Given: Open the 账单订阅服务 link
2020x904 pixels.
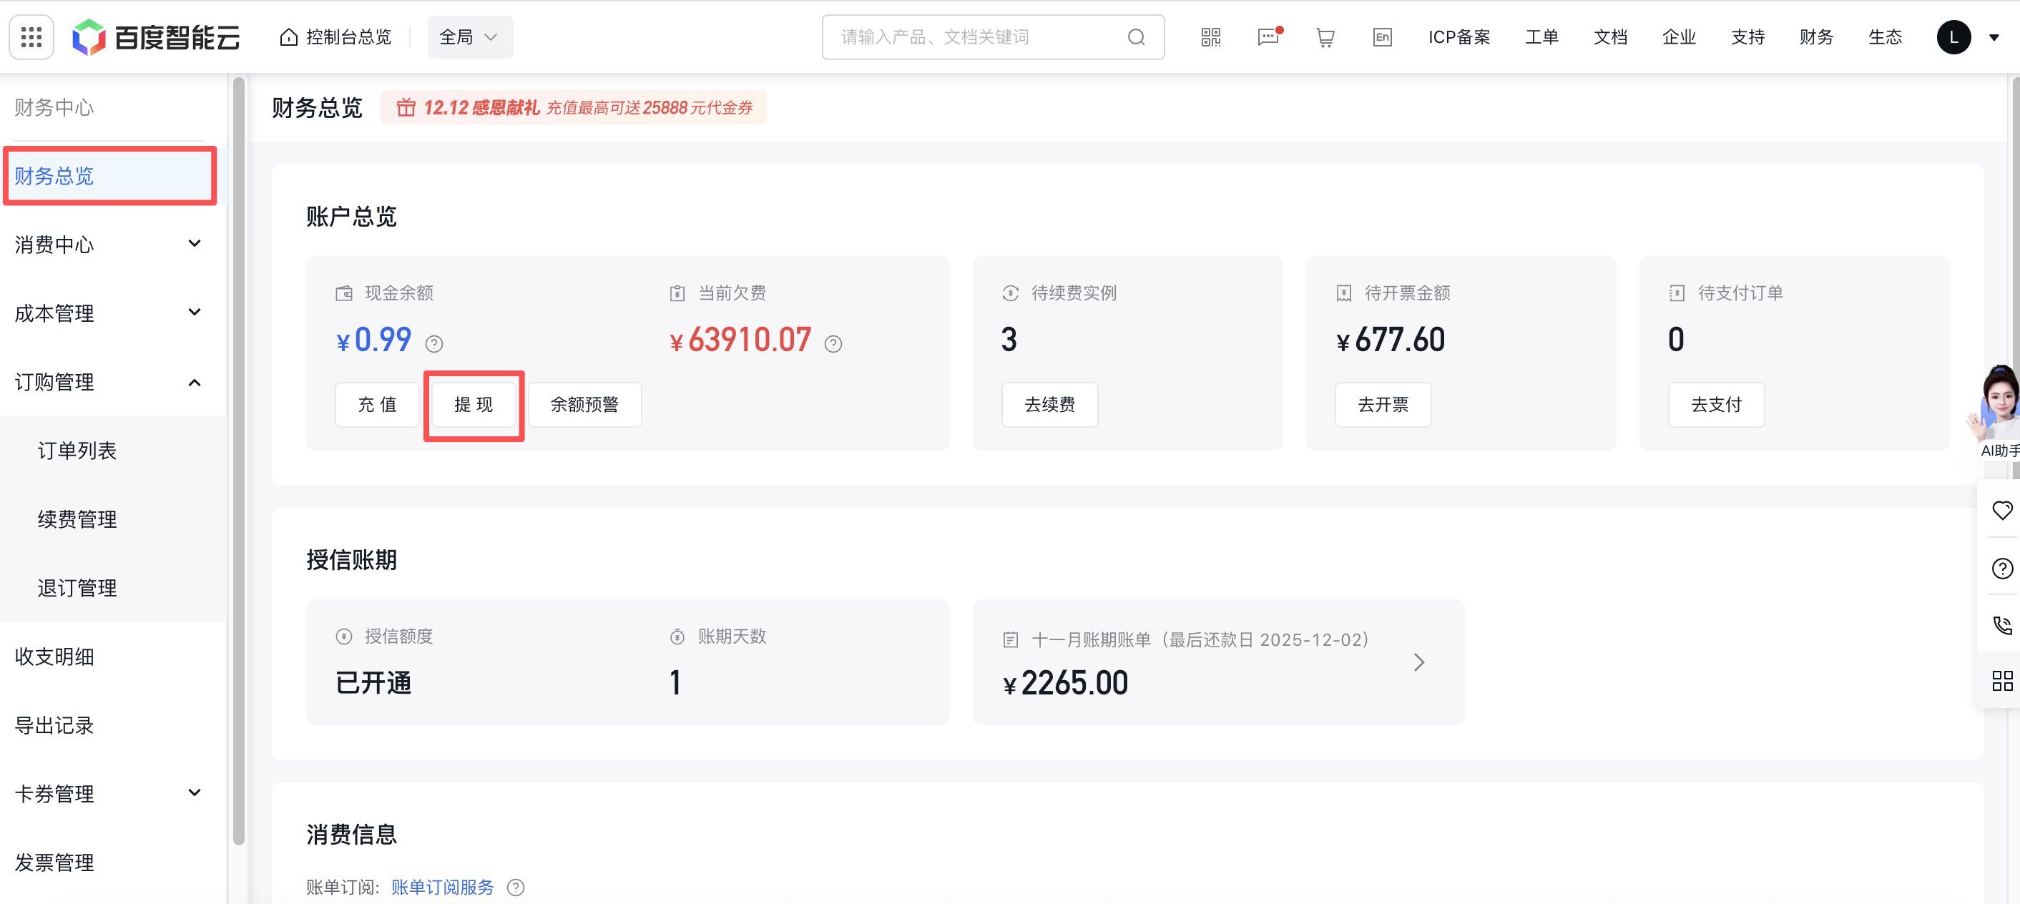Looking at the screenshot, I should coord(442,887).
